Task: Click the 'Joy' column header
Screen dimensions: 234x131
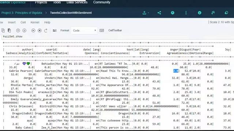Action: 227,49
